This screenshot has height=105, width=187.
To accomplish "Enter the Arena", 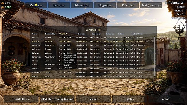I will [x=165, y=99].
